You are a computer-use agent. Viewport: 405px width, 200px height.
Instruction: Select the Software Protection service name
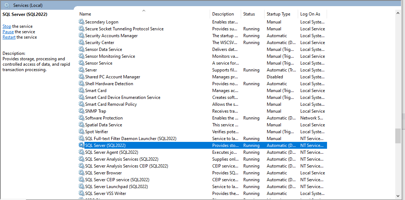(104, 118)
